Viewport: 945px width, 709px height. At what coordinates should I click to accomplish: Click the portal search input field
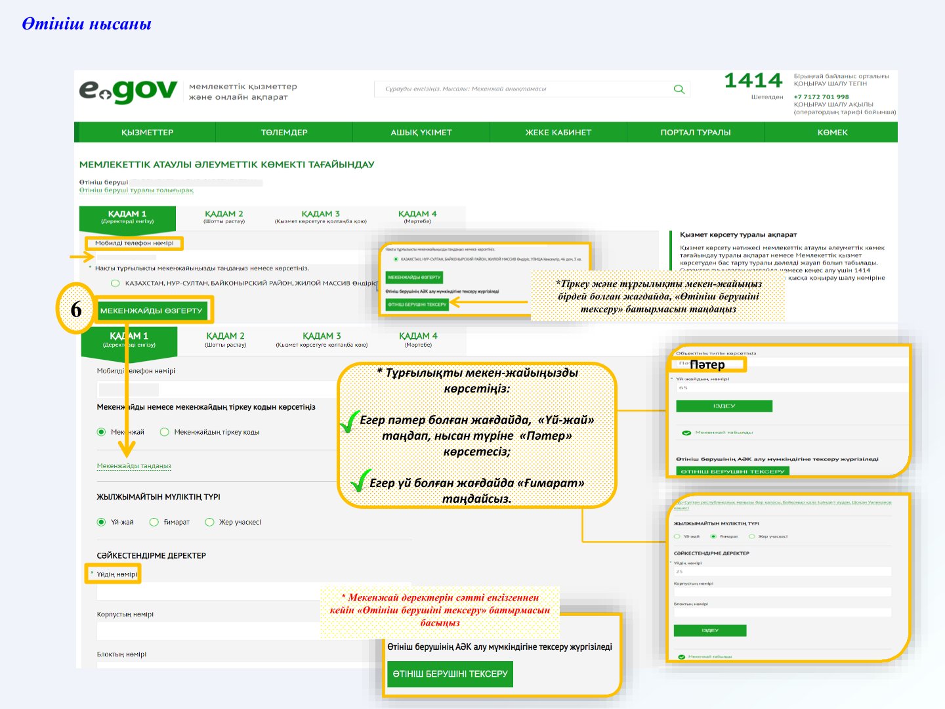522,89
